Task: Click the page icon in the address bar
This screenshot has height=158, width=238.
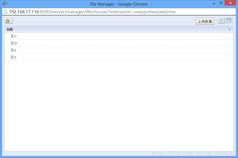Action: tap(6, 12)
